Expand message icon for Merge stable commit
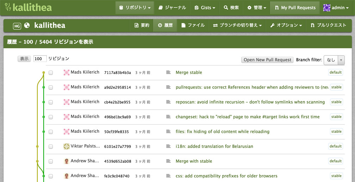Image resolution: width=355 pixels, height=182 pixels. (x=168, y=73)
